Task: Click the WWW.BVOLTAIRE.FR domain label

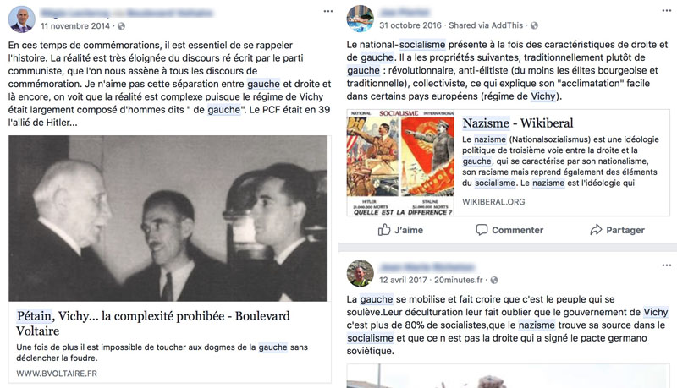Action: coord(57,374)
